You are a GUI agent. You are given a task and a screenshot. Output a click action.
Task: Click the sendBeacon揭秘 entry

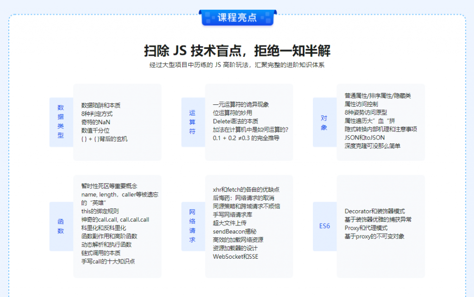tap(234, 231)
